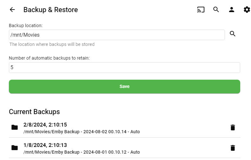Open the user profile icon
251x160 pixels.
[232, 10]
